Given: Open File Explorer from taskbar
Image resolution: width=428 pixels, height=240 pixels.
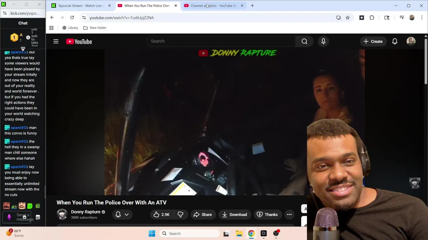Looking at the screenshot, I should point(239,234).
